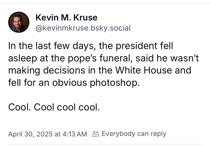Open the April 30, 2025 timestamp
Image resolution: width=210 pixels, height=146 pixels.
tap(47, 134)
